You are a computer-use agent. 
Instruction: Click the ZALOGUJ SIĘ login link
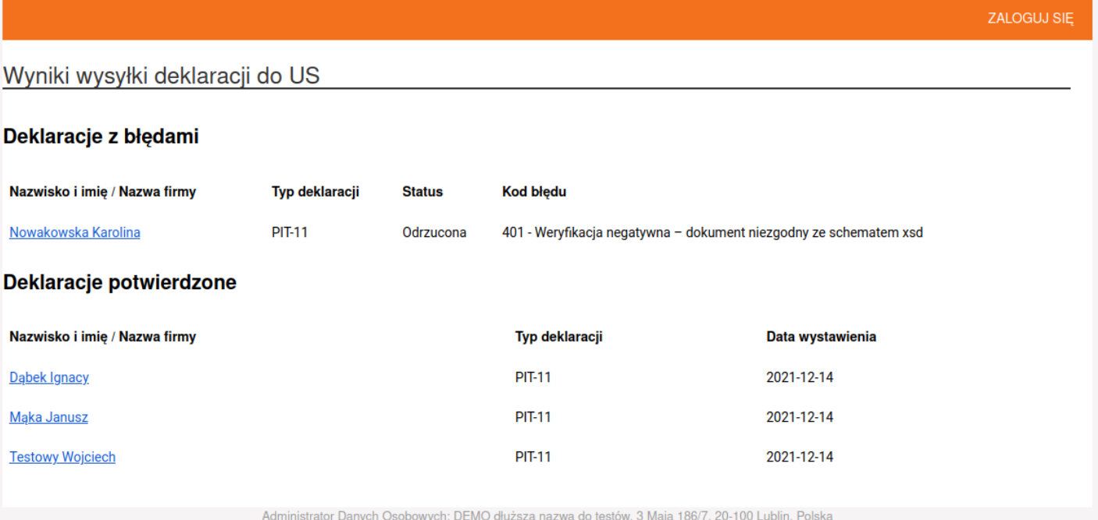1030,19
